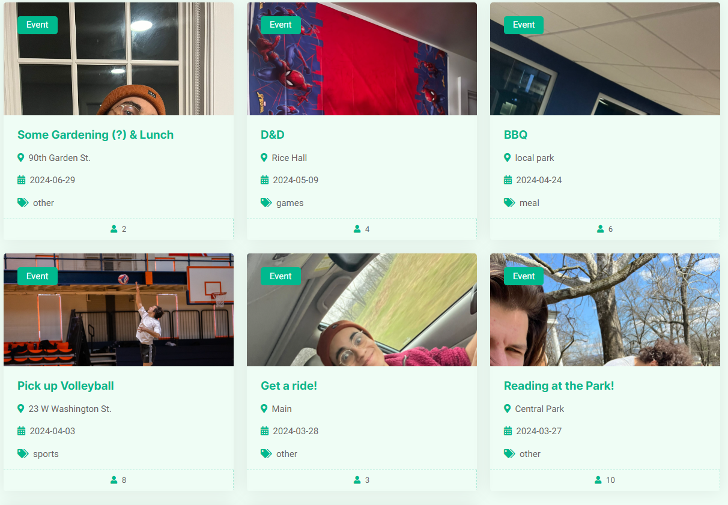Open the Reading at the Park! event

[559, 386]
